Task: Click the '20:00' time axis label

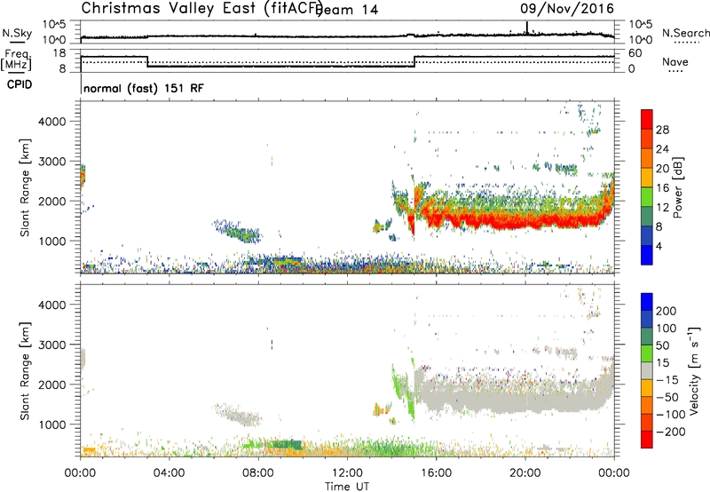Action: 525,473
